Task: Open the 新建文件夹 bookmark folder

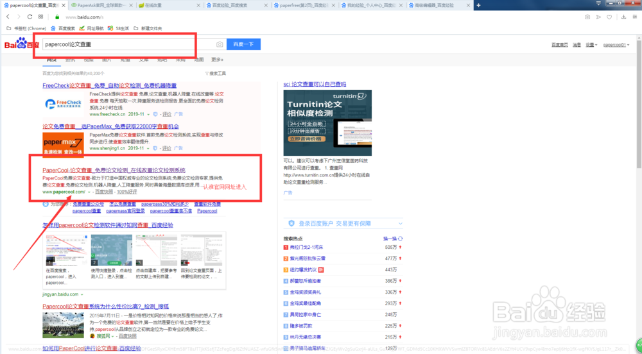Action: pyautogui.click(x=148, y=28)
